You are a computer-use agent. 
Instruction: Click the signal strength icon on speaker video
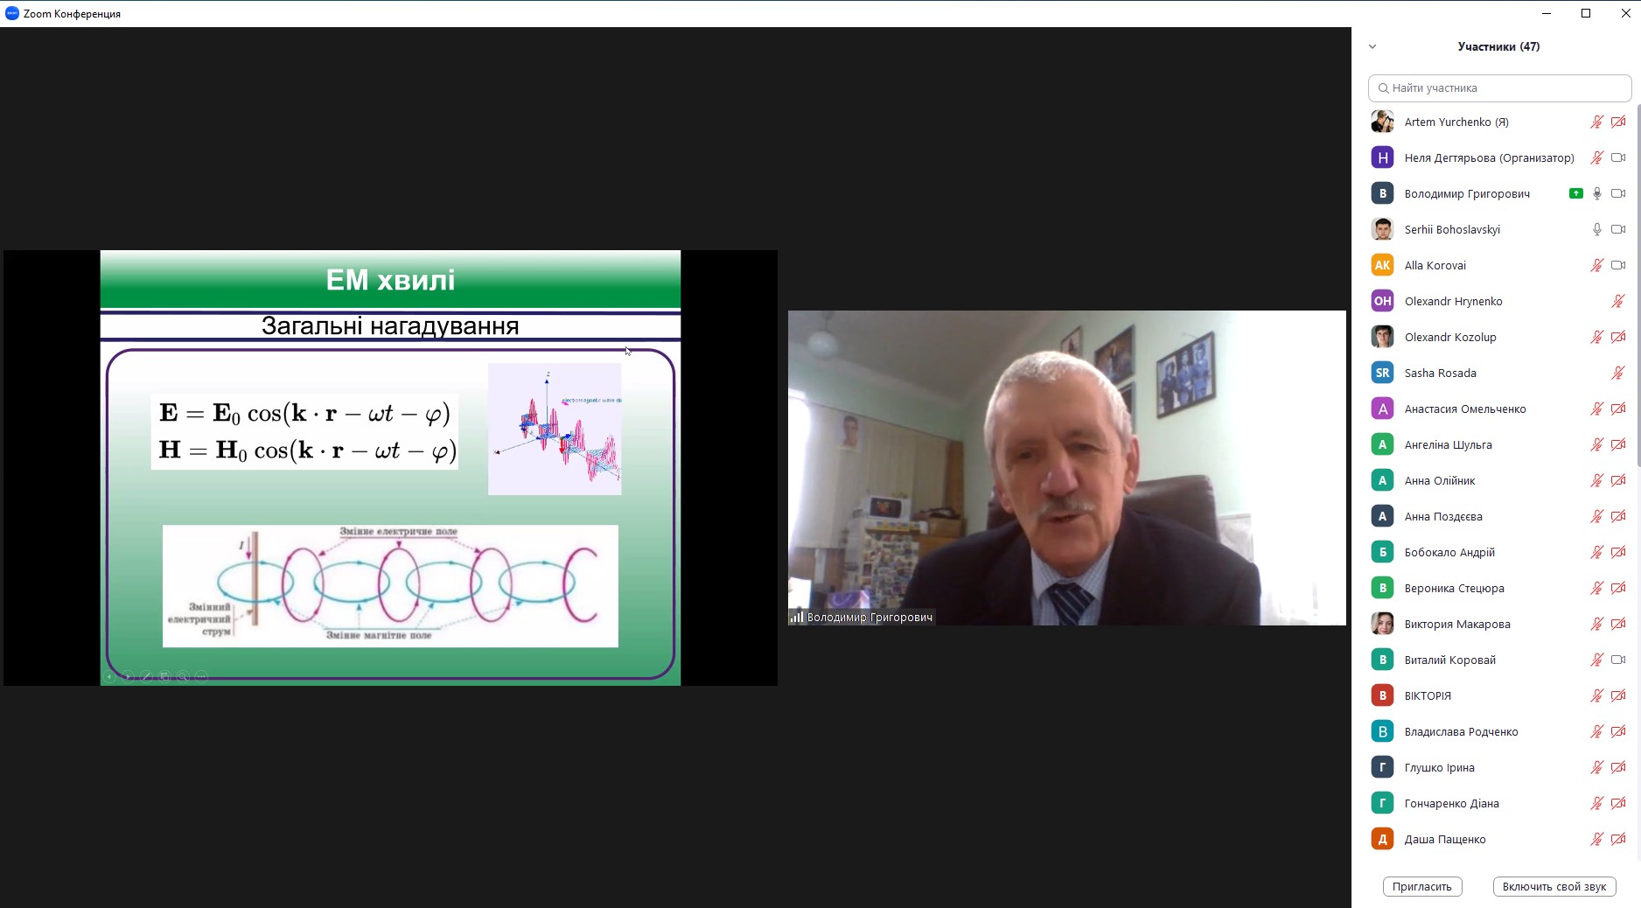[x=797, y=617]
